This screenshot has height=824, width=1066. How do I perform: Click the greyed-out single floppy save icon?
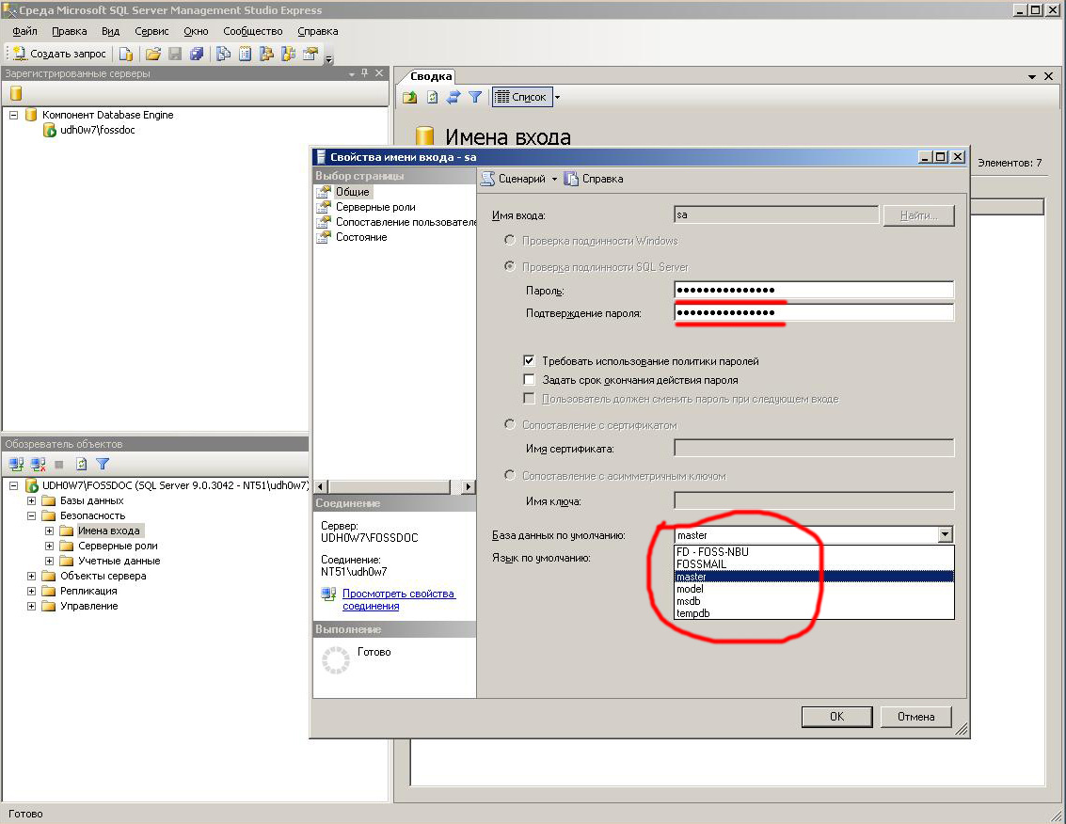[x=175, y=54]
